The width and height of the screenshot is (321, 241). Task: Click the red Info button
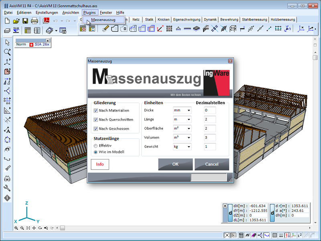click(x=100, y=164)
